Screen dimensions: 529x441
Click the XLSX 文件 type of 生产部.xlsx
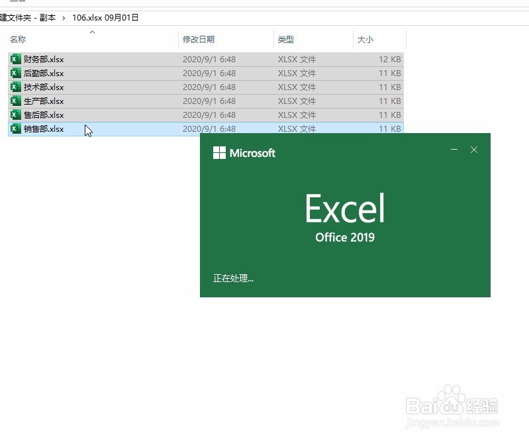point(297,101)
